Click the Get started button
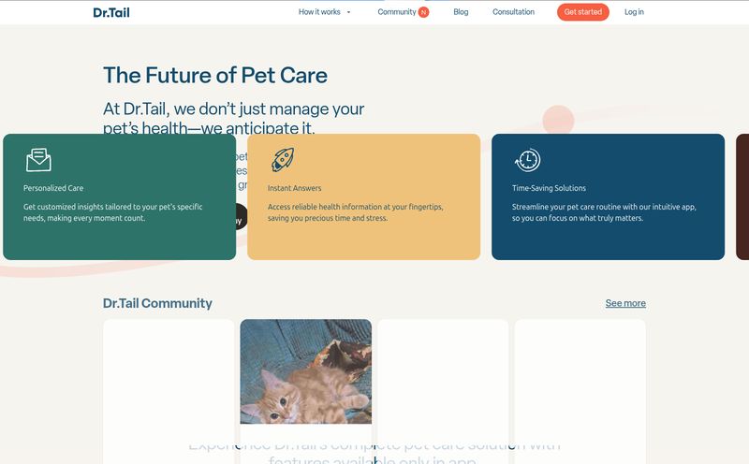 click(582, 12)
